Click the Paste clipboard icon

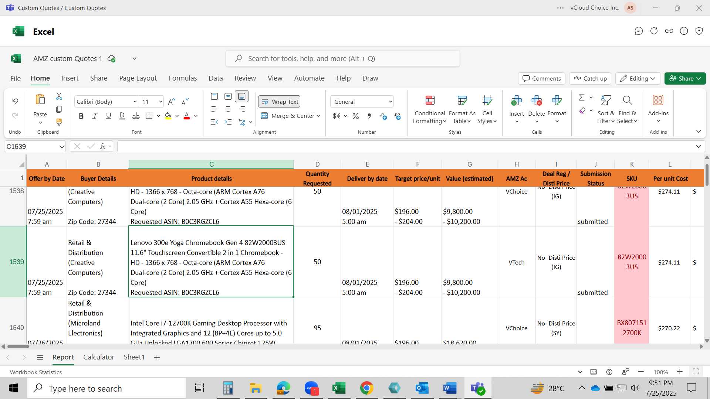[x=40, y=100]
